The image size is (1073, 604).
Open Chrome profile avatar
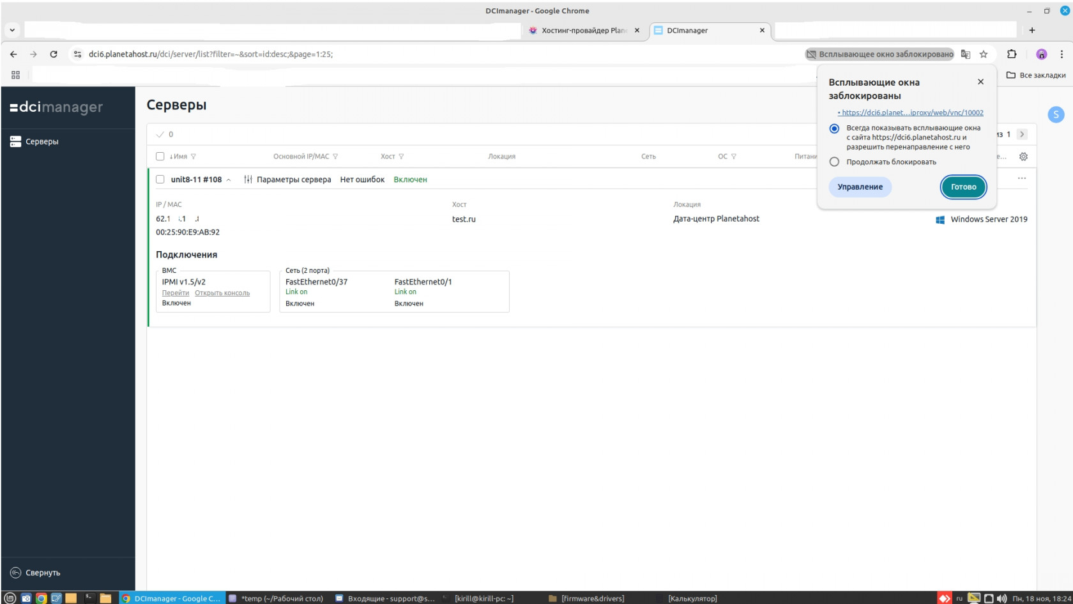[1042, 54]
